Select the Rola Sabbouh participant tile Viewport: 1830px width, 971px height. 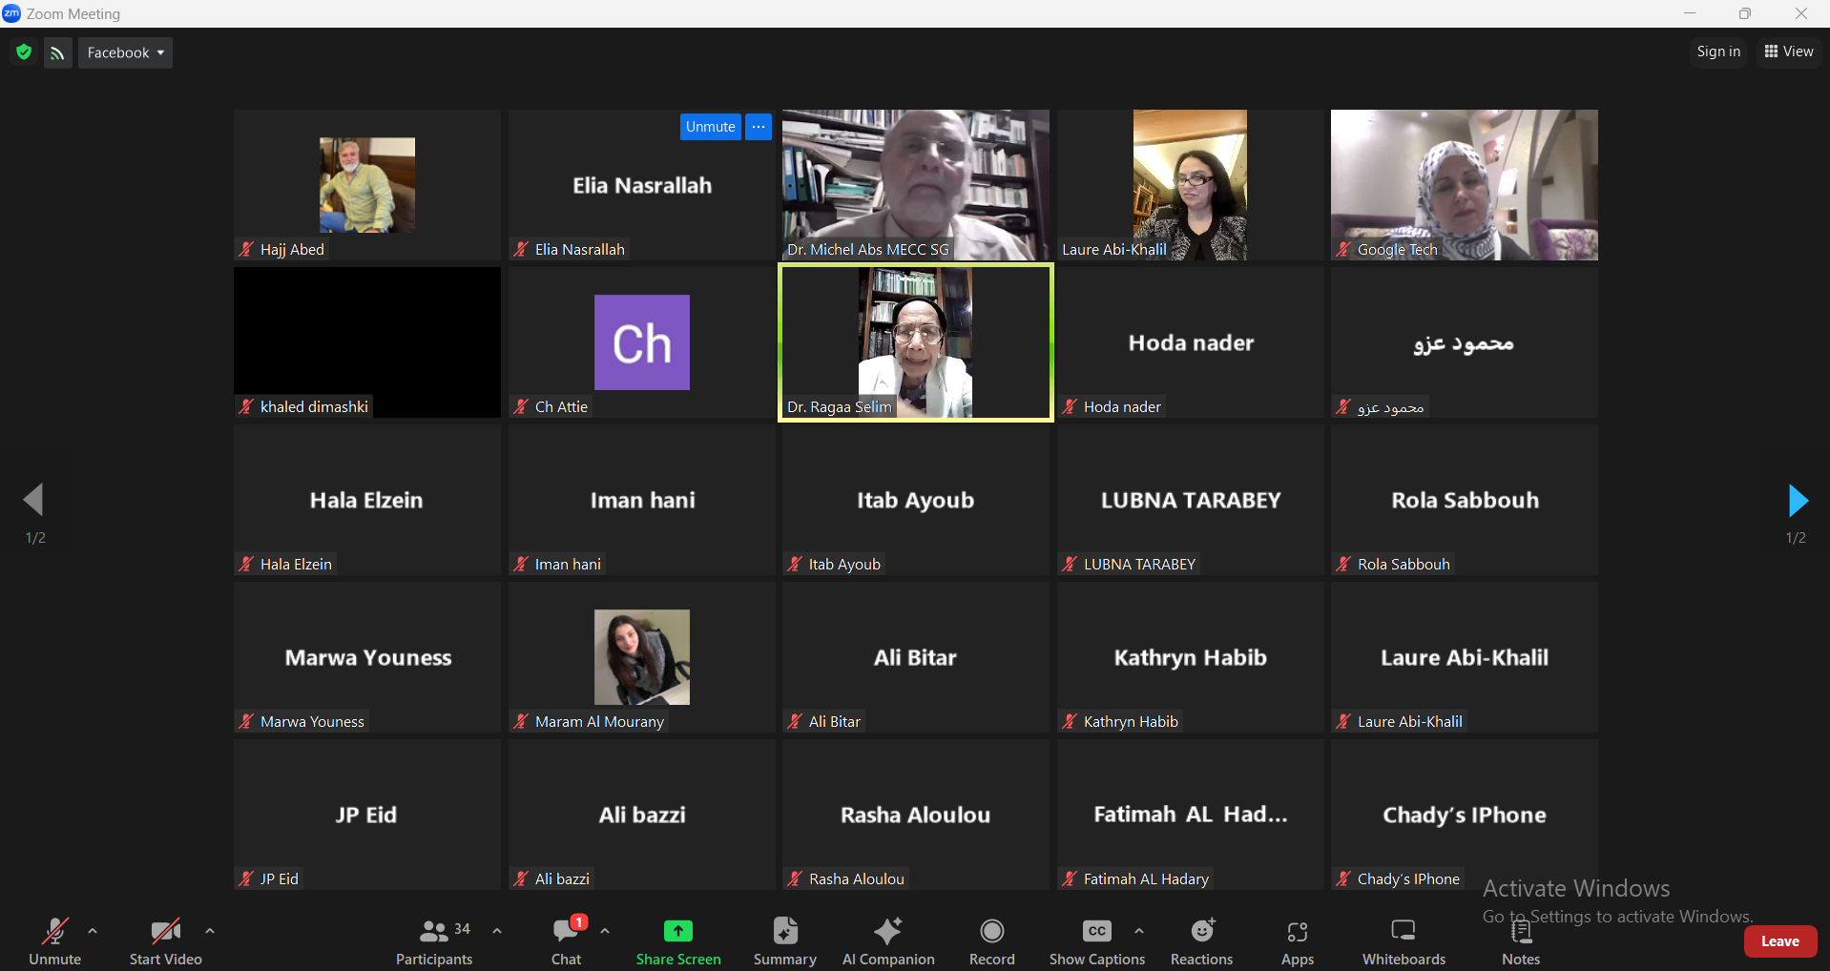[x=1465, y=500]
